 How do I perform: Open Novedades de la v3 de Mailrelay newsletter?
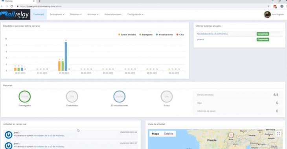tap(212, 34)
